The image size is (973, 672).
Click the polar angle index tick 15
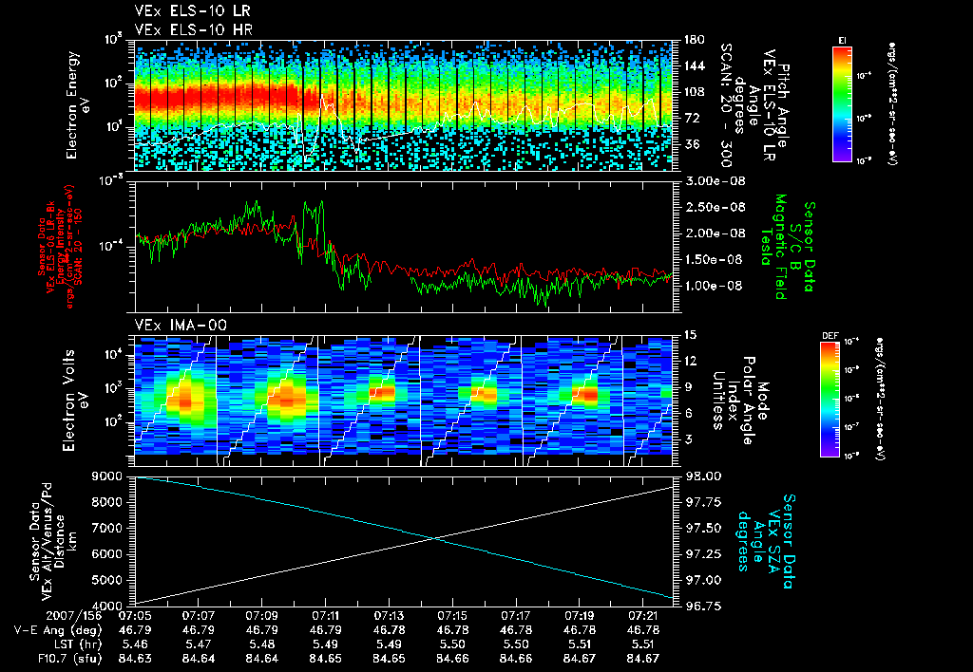pyautogui.click(x=690, y=335)
